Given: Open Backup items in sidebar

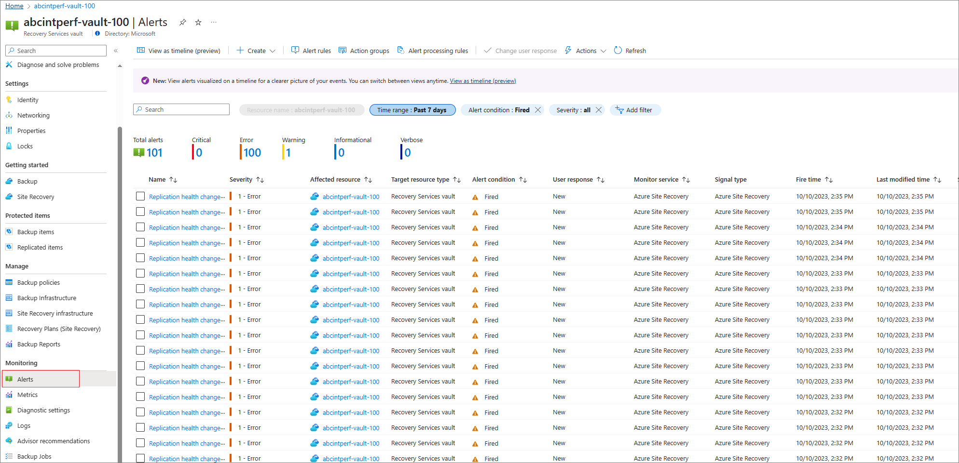Looking at the screenshot, I should tap(36, 232).
